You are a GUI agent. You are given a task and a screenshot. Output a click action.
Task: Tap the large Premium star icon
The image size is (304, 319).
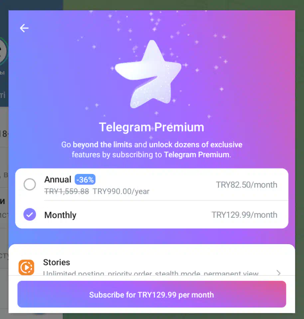click(x=148, y=74)
